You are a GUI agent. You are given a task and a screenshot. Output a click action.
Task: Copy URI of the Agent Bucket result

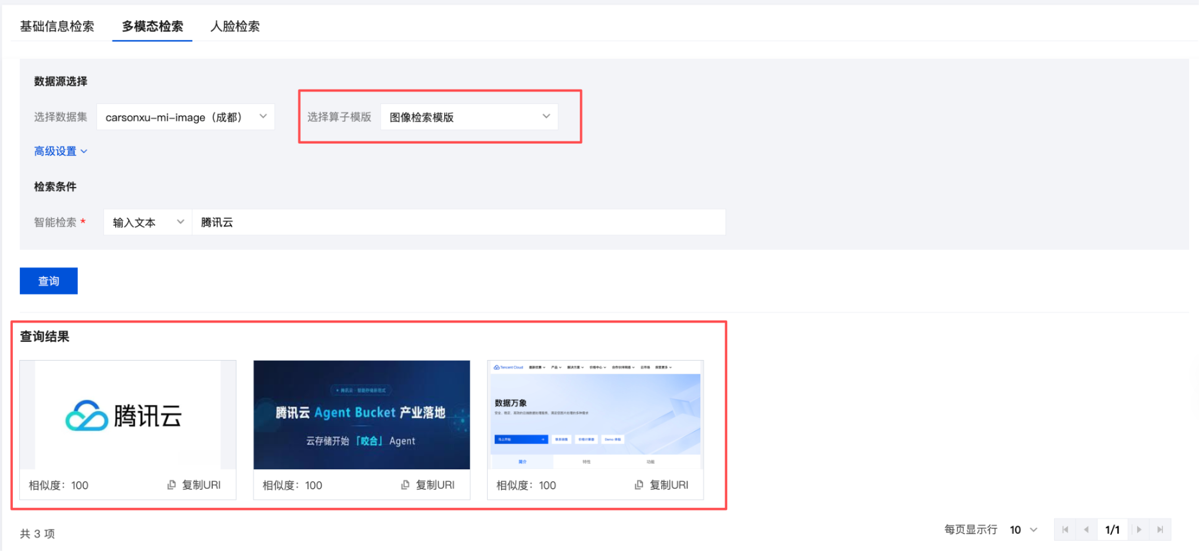(428, 485)
